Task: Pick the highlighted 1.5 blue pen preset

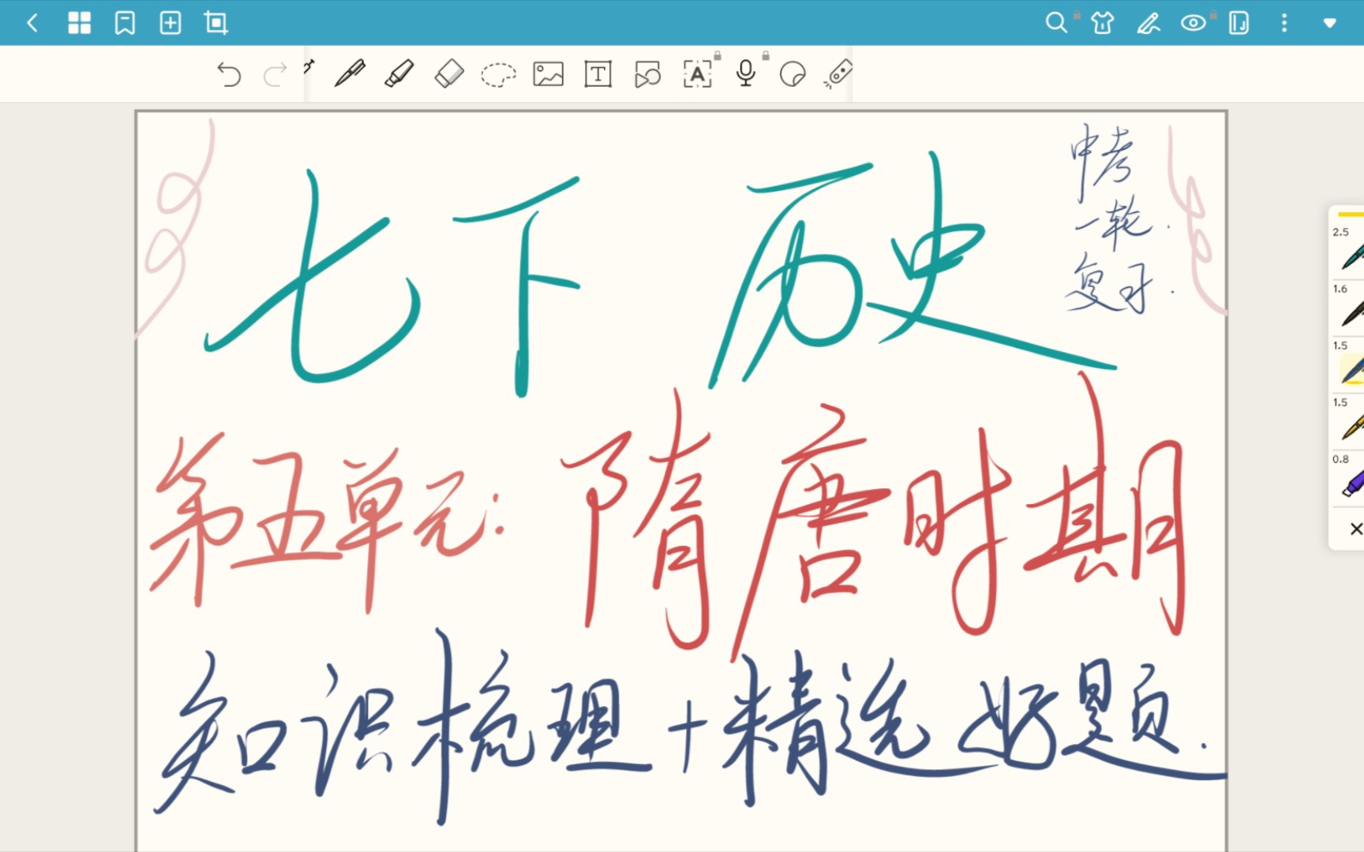Action: pos(1351,368)
